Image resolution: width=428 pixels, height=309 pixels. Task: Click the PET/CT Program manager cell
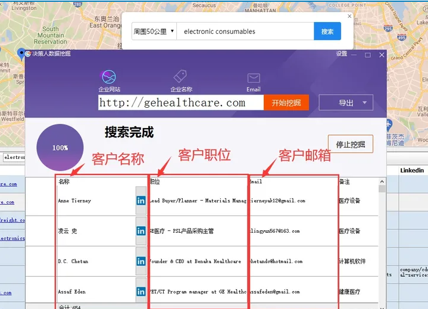[x=198, y=292]
